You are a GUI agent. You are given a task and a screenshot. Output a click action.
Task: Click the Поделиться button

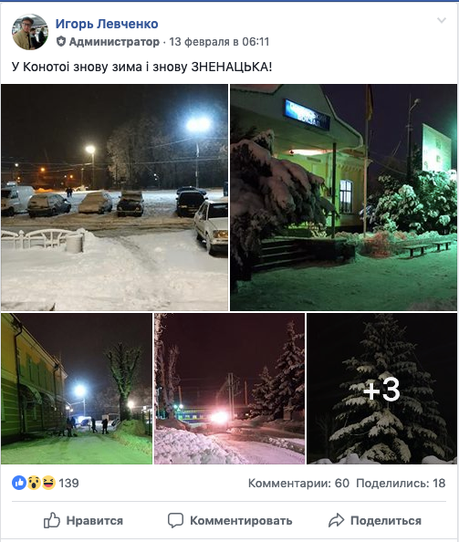point(375,520)
